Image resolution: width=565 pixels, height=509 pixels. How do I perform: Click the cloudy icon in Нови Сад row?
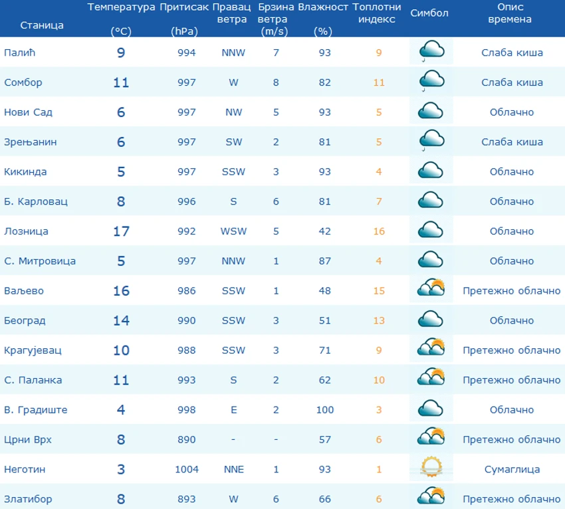431,111
